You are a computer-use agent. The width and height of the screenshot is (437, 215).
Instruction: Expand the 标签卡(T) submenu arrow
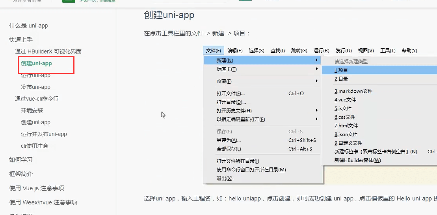click(x=316, y=69)
